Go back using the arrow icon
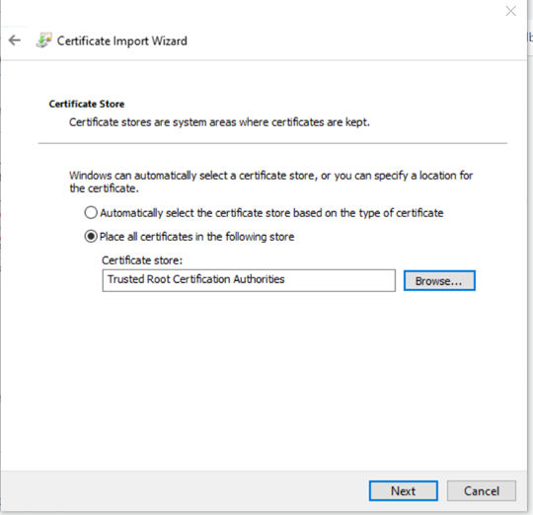Screen dimensions: 533x515 click(x=15, y=40)
